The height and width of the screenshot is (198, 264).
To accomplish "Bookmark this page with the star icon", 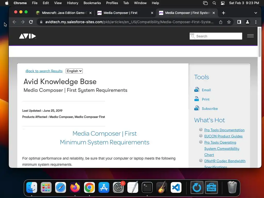I will coord(229,22).
